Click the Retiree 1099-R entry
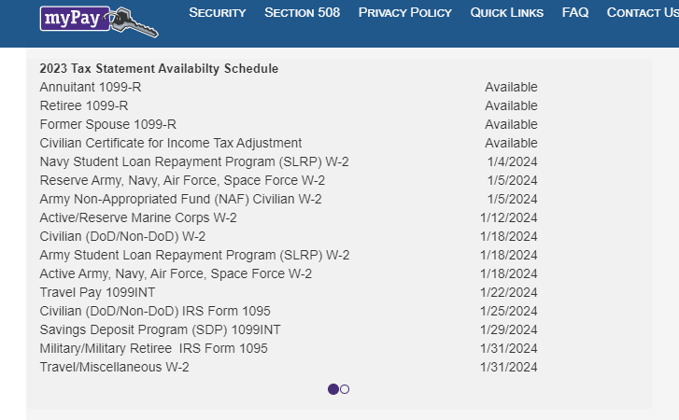 pos(84,105)
